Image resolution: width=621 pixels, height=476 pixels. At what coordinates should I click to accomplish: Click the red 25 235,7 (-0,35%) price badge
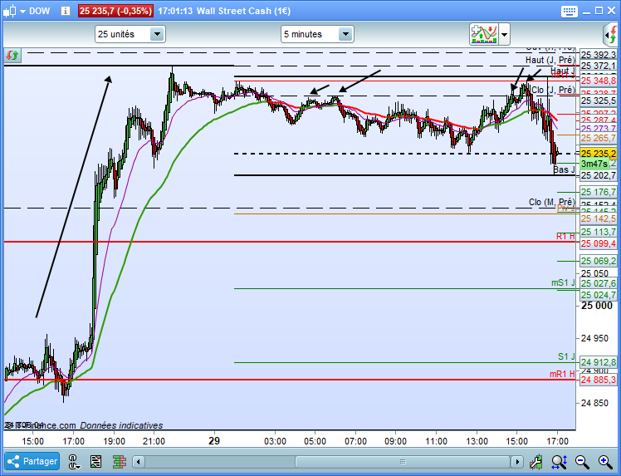[115, 11]
